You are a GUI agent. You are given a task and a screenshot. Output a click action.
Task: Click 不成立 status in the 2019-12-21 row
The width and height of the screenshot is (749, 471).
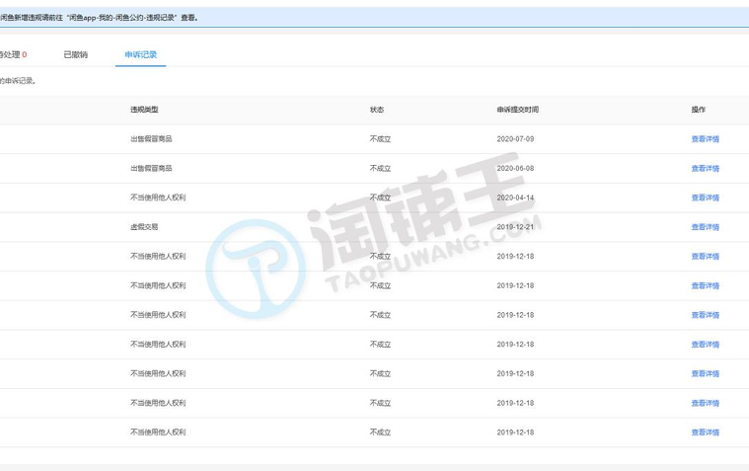pos(380,227)
